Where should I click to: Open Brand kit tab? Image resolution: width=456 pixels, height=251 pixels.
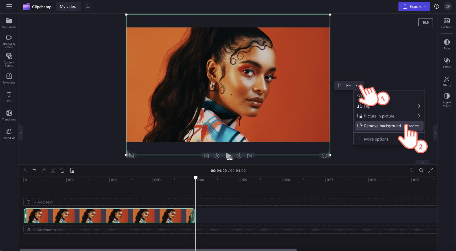(x=9, y=134)
